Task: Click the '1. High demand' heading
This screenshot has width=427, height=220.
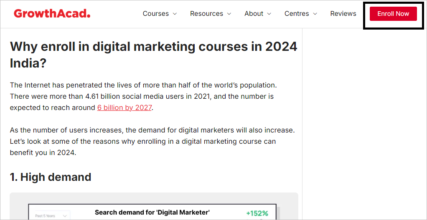Action: 51,177
